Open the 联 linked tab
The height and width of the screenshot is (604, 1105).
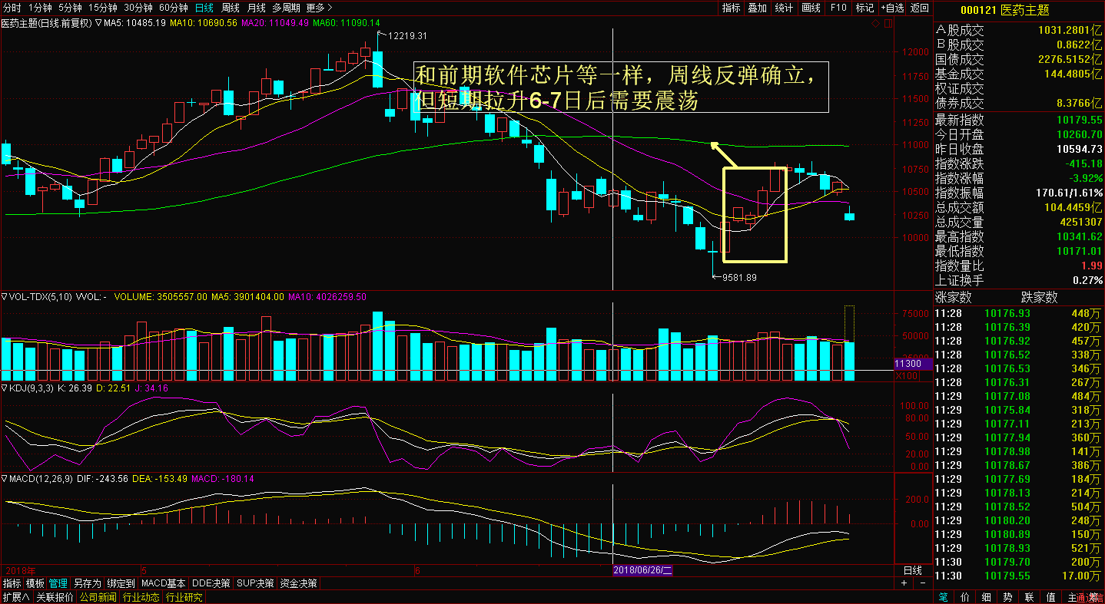pos(1029,597)
